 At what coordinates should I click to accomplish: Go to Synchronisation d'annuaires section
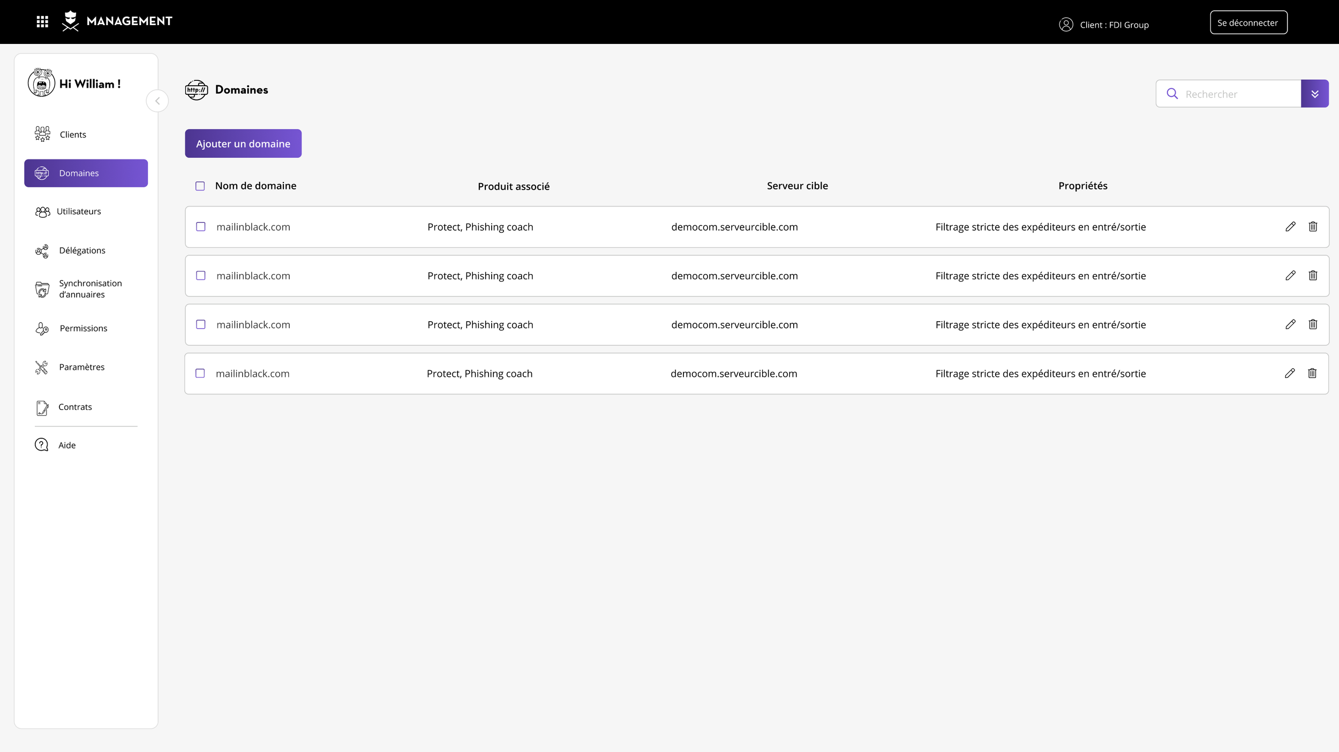pos(89,288)
